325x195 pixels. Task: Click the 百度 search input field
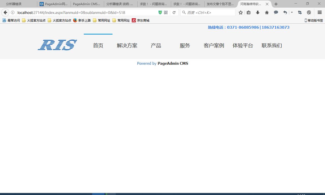click(209, 12)
